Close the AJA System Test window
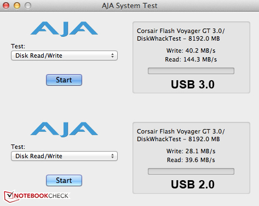Viewport: 259px width, 206px height. point(6,5)
